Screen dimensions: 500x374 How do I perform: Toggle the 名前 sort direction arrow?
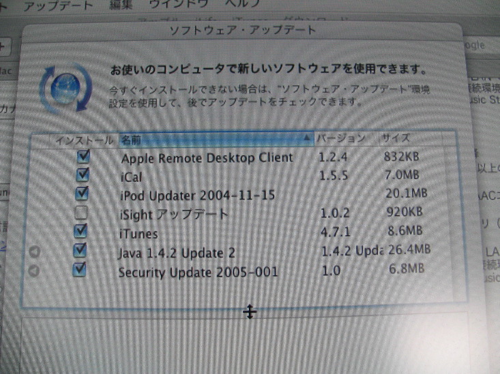[x=306, y=138]
